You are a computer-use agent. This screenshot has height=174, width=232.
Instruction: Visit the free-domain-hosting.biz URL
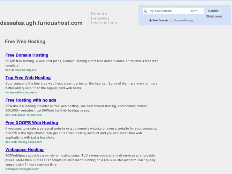click(x=21, y=70)
